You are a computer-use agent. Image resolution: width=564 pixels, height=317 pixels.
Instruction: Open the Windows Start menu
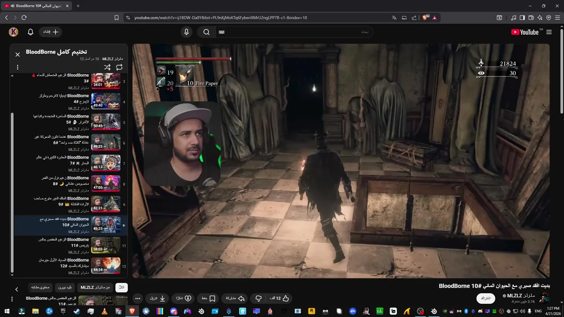point(7,311)
